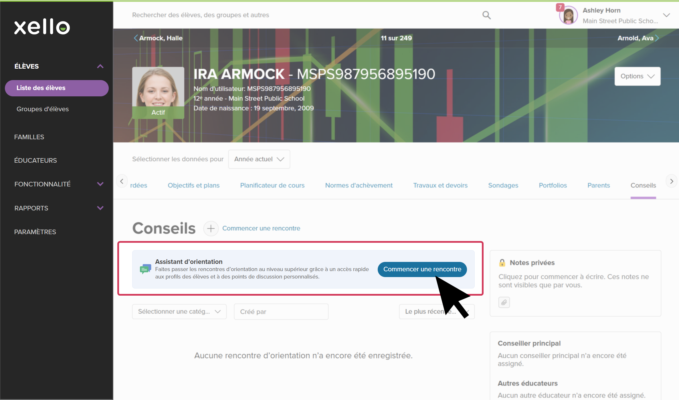679x400 pixels.
Task: Click the search magnifier icon
Action: (486, 15)
